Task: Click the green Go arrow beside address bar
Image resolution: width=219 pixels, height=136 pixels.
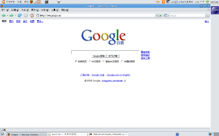Action: click(160, 15)
